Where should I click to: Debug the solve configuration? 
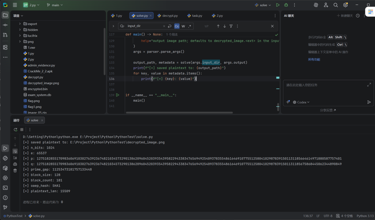[286, 5]
